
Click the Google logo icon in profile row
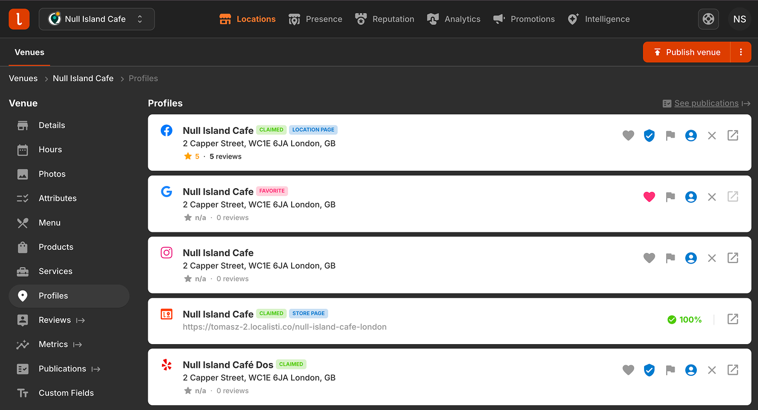point(167,191)
